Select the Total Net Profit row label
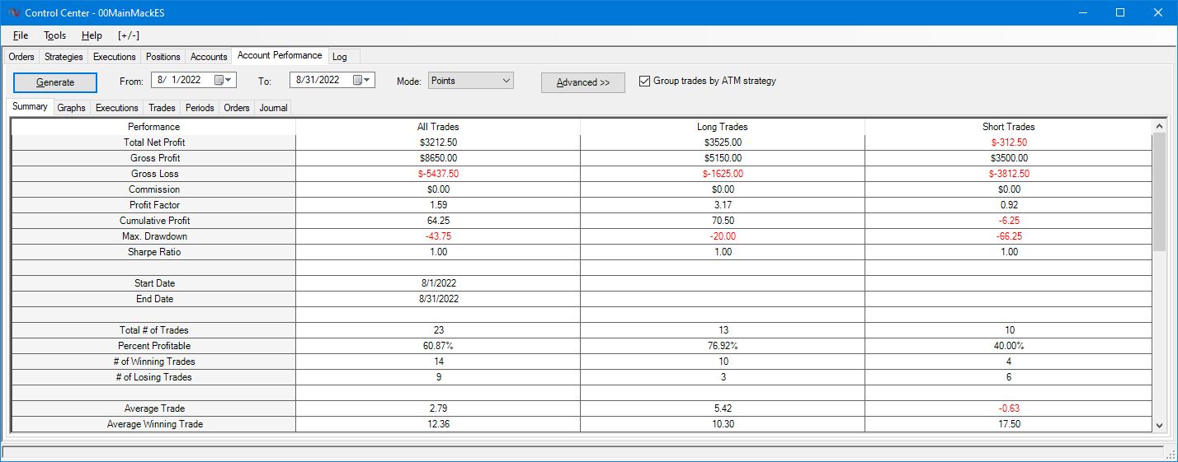 pos(153,142)
